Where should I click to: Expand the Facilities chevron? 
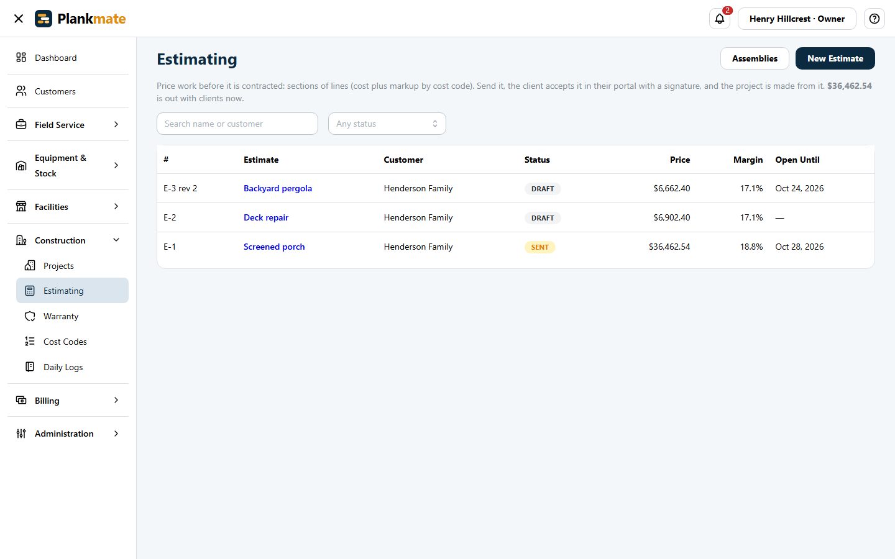coord(116,206)
